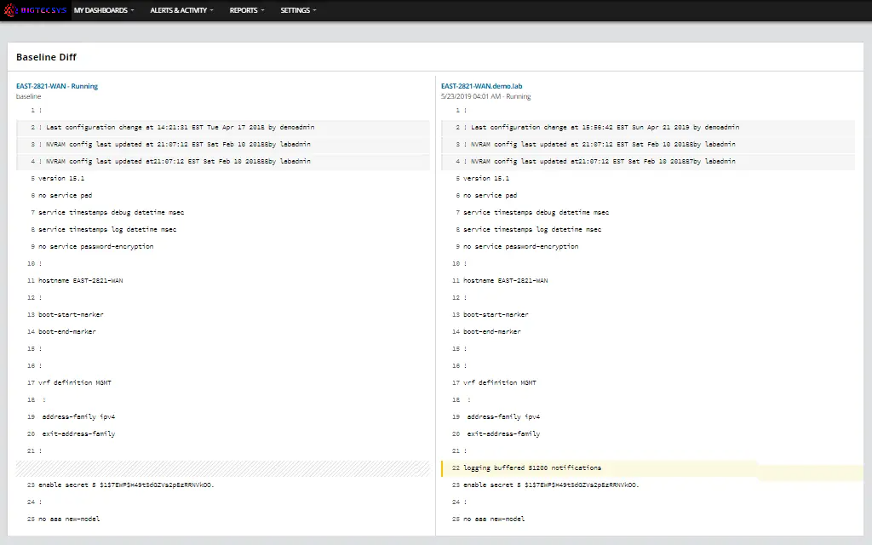This screenshot has height=545, width=872.
Task: Open the SETTINGS dropdown
Action: pyautogui.click(x=295, y=10)
